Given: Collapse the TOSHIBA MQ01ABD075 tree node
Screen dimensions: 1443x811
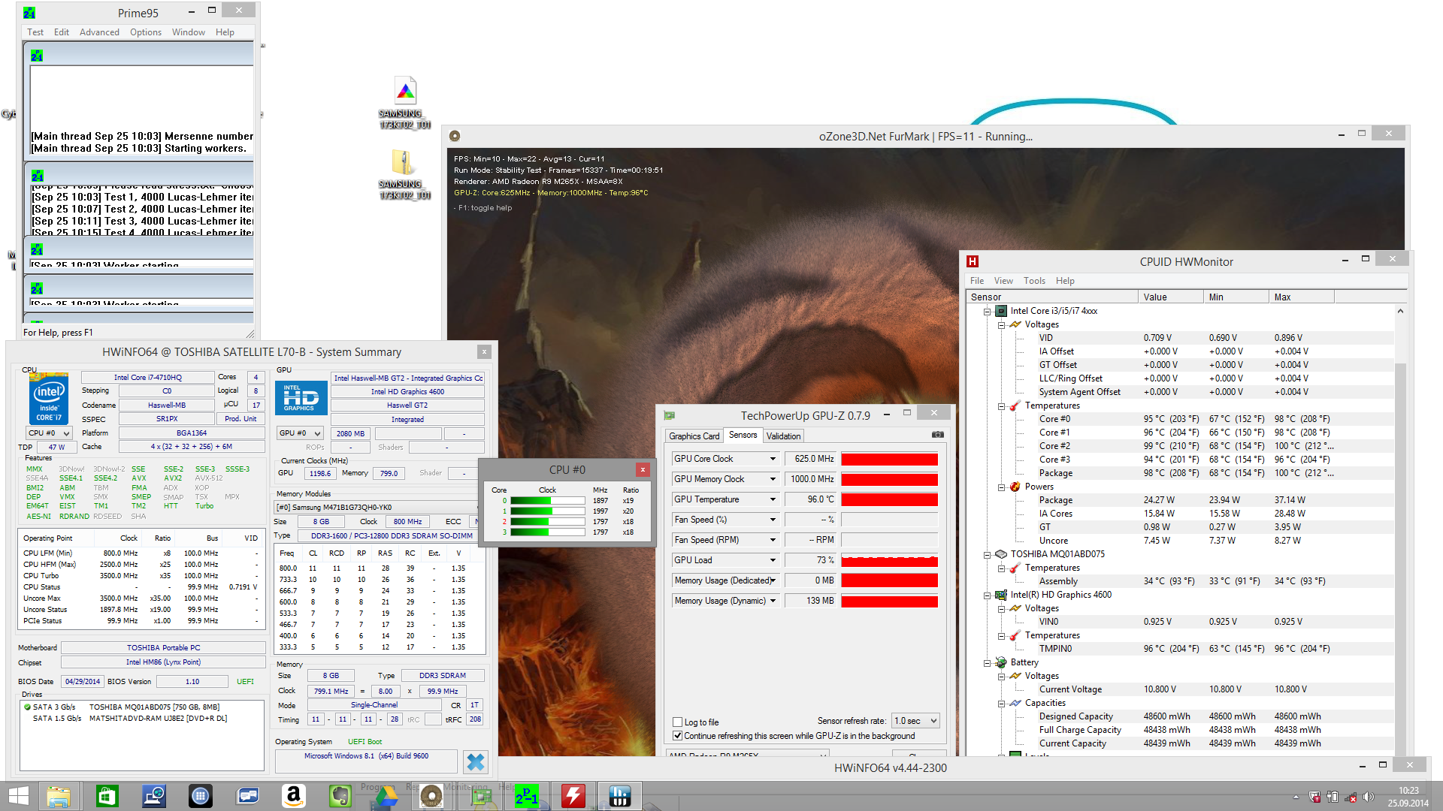Looking at the screenshot, I should [x=987, y=554].
